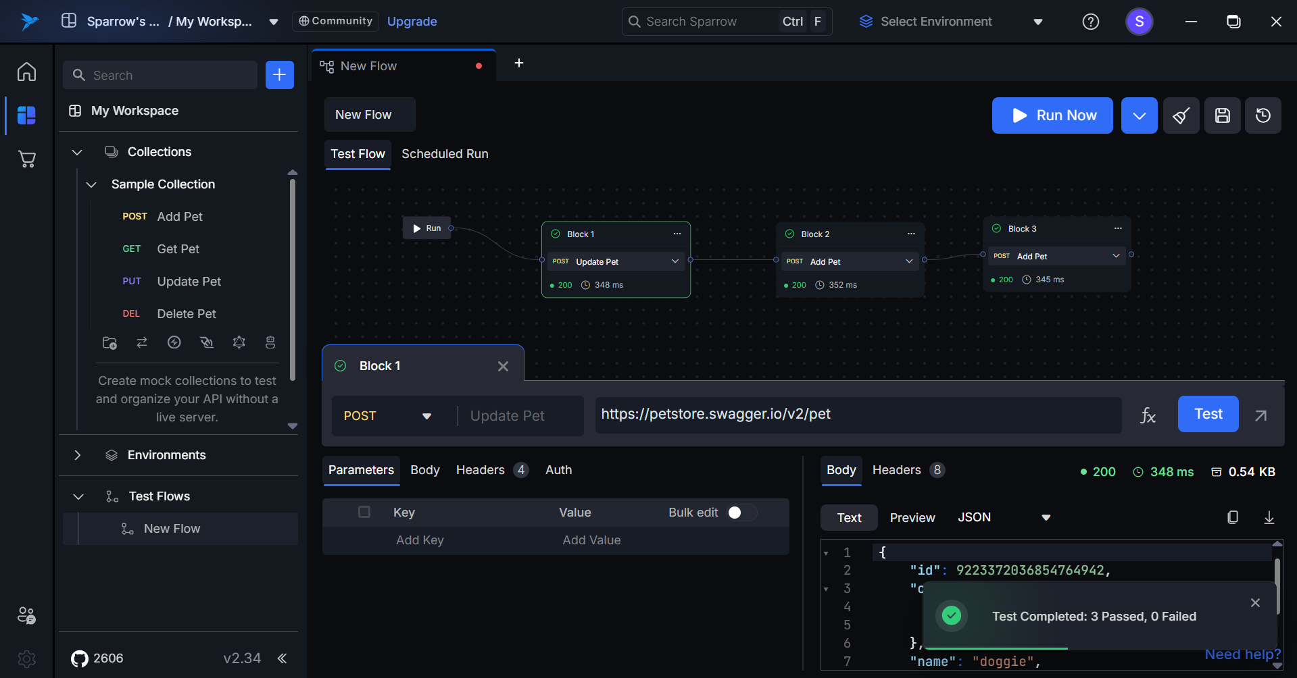Expand the Environments section
Viewport: 1297px width, 678px height.
78,455
